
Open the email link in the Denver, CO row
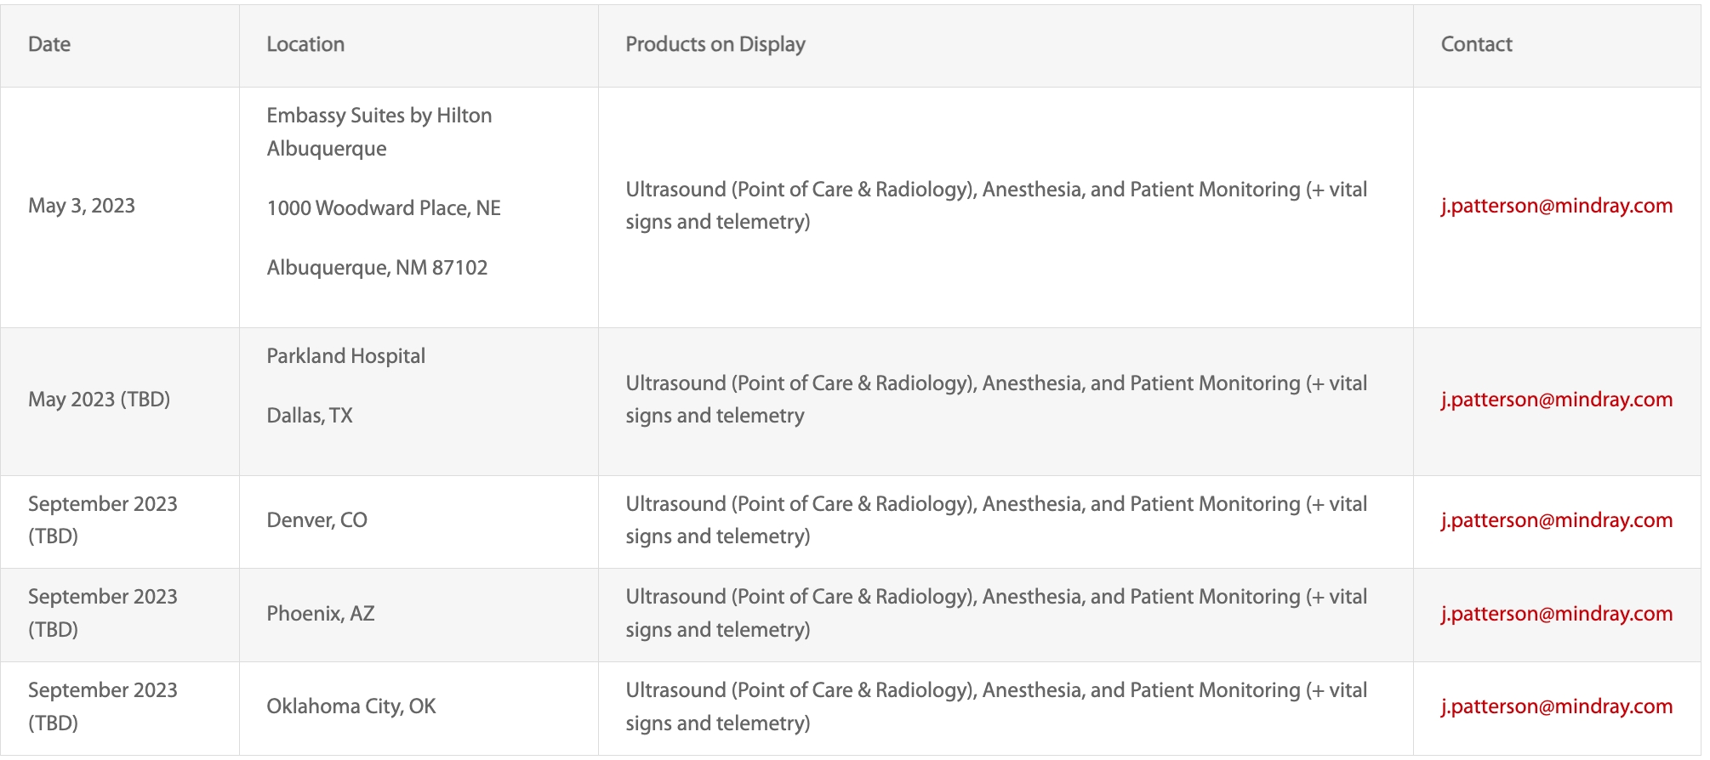point(1556,520)
